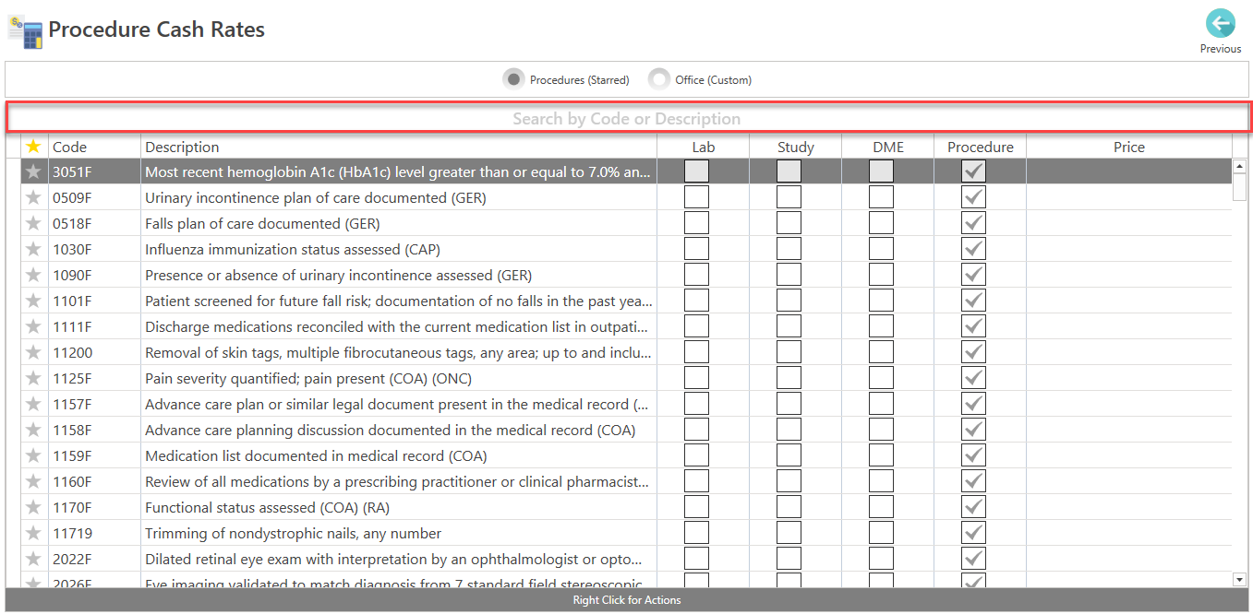Sort by the Description column header

coord(399,147)
